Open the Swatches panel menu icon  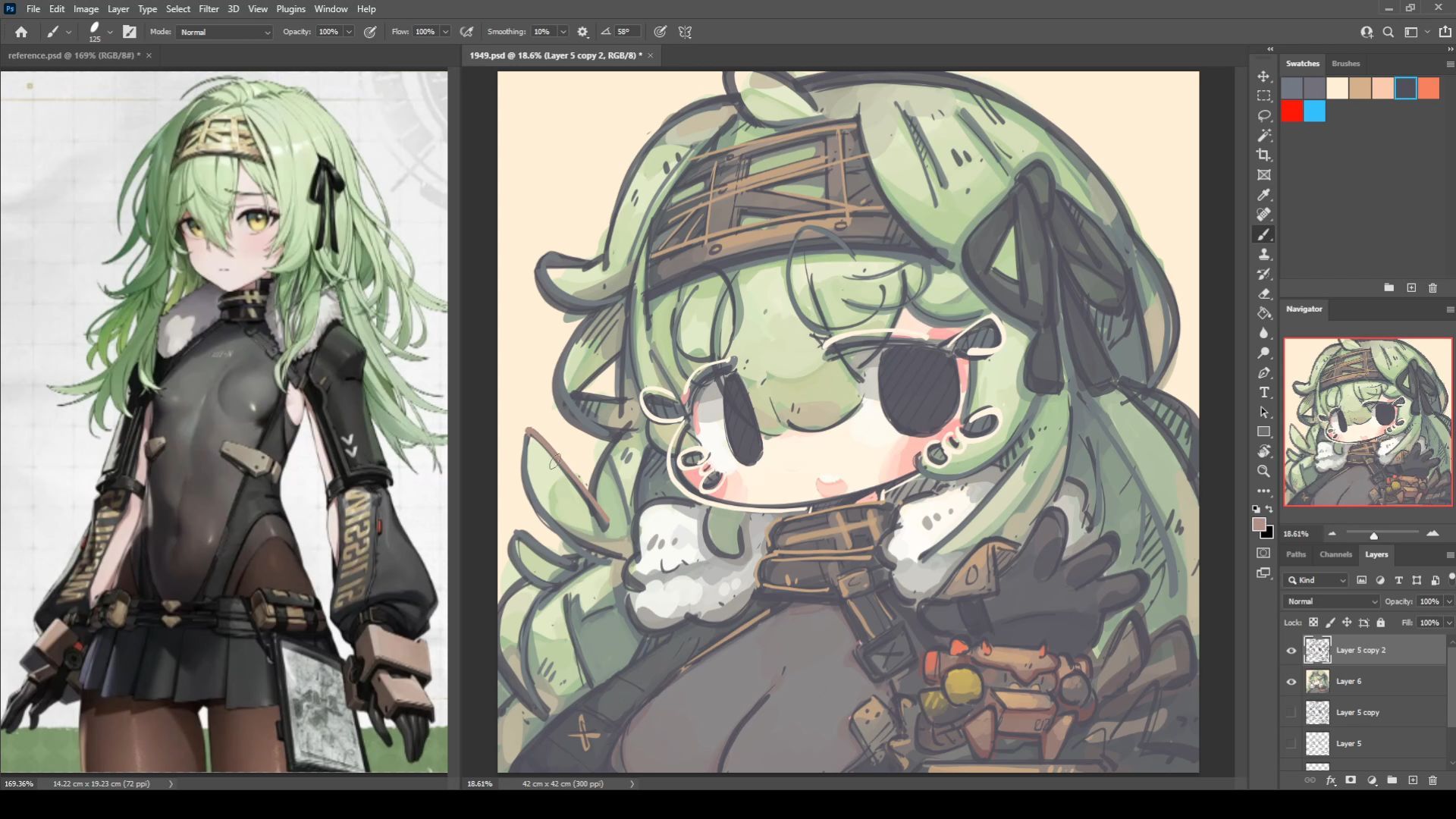(1450, 64)
